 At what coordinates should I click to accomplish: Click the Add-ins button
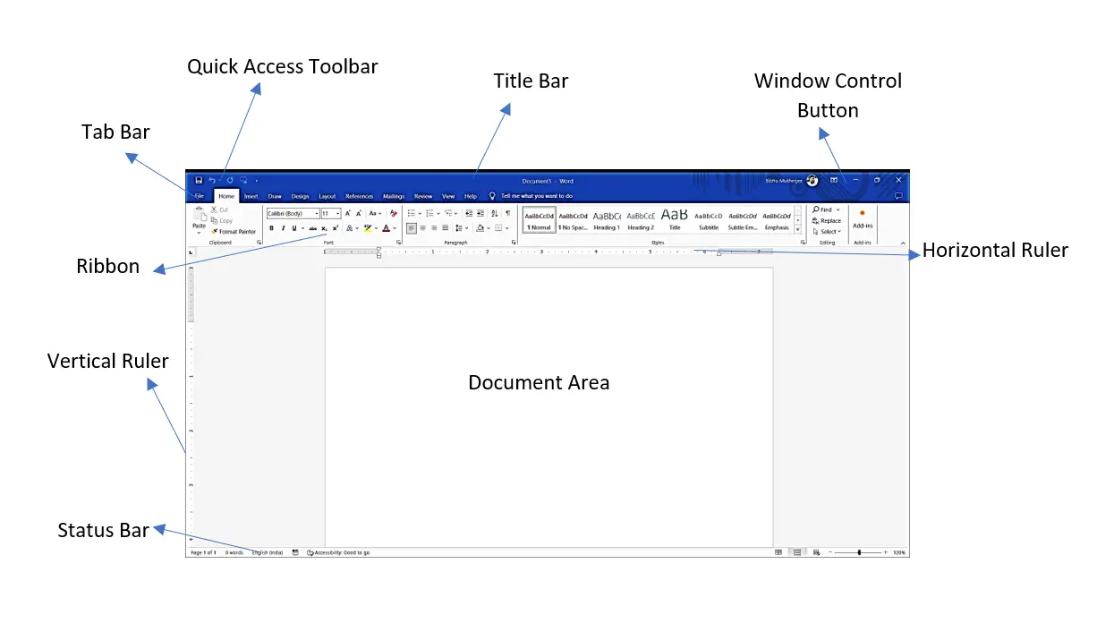(x=863, y=220)
